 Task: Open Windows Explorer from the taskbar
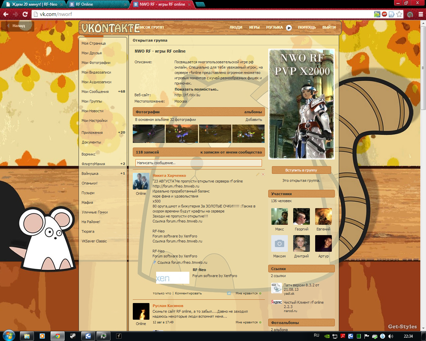27,336
